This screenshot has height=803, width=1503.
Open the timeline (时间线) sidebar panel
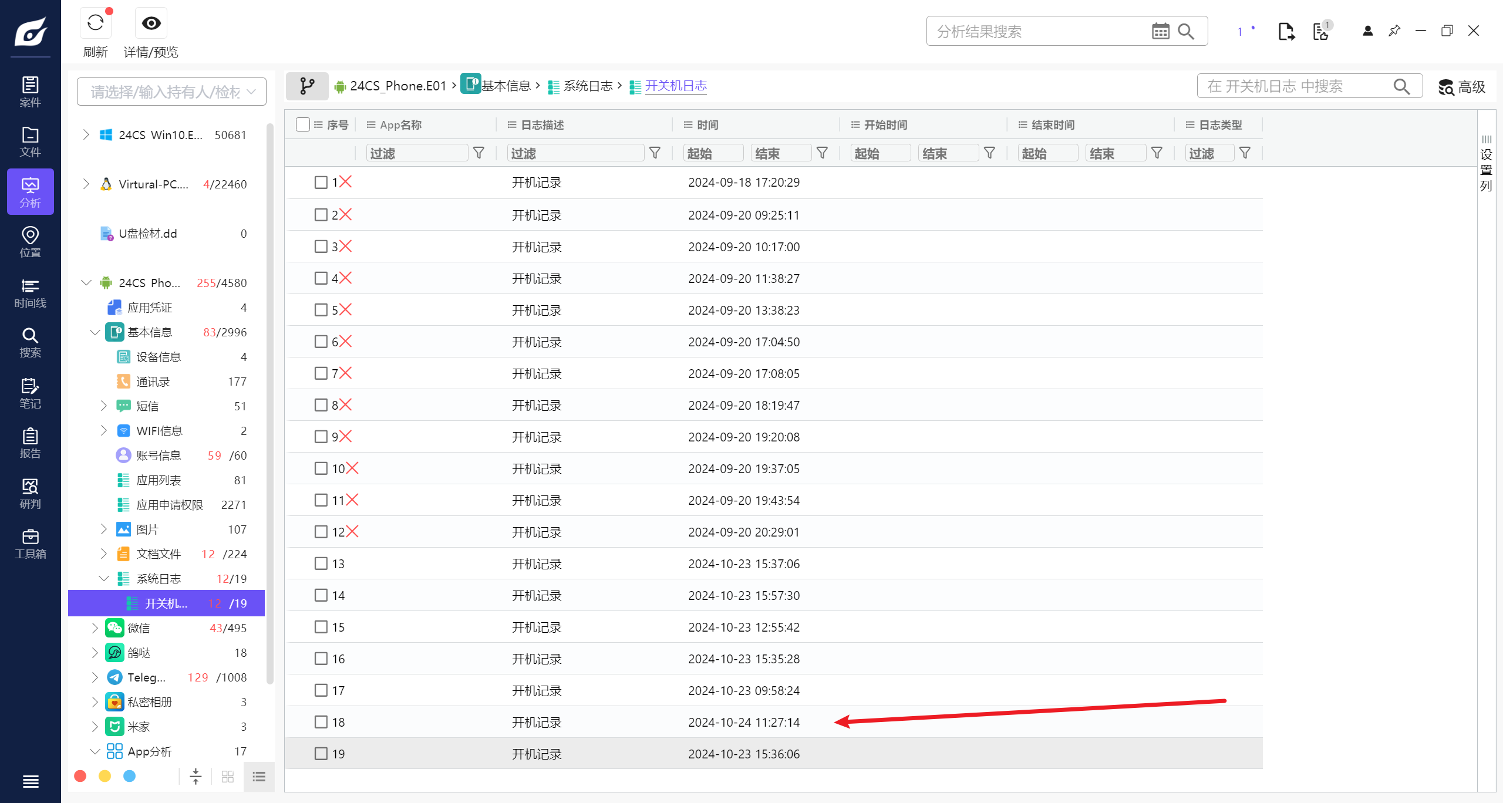[x=30, y=293]
